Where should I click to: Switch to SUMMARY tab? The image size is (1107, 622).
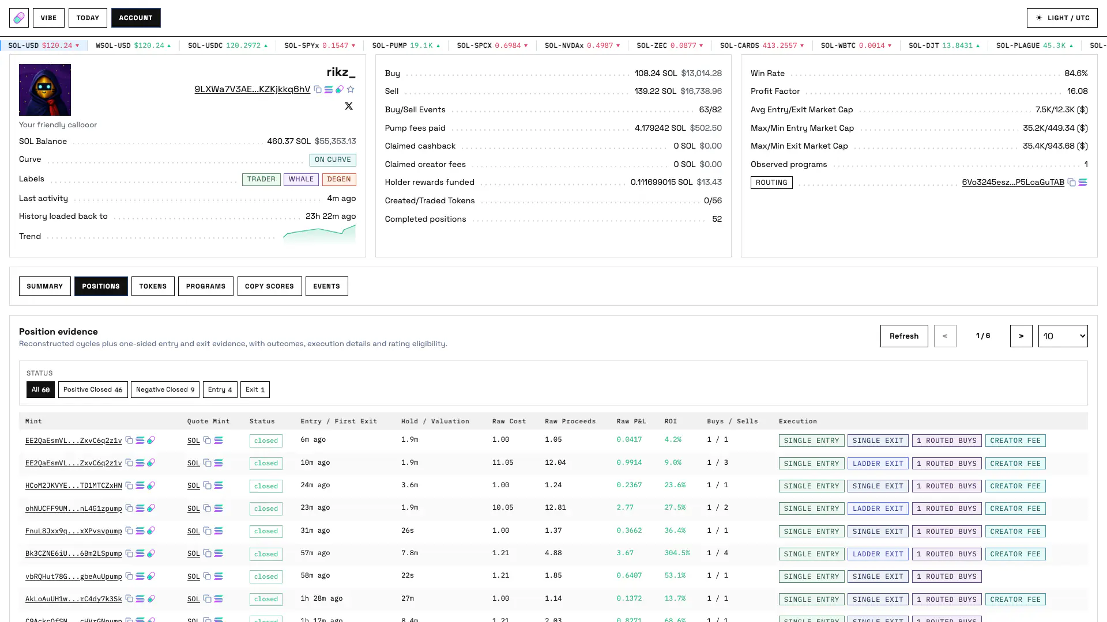45,286
